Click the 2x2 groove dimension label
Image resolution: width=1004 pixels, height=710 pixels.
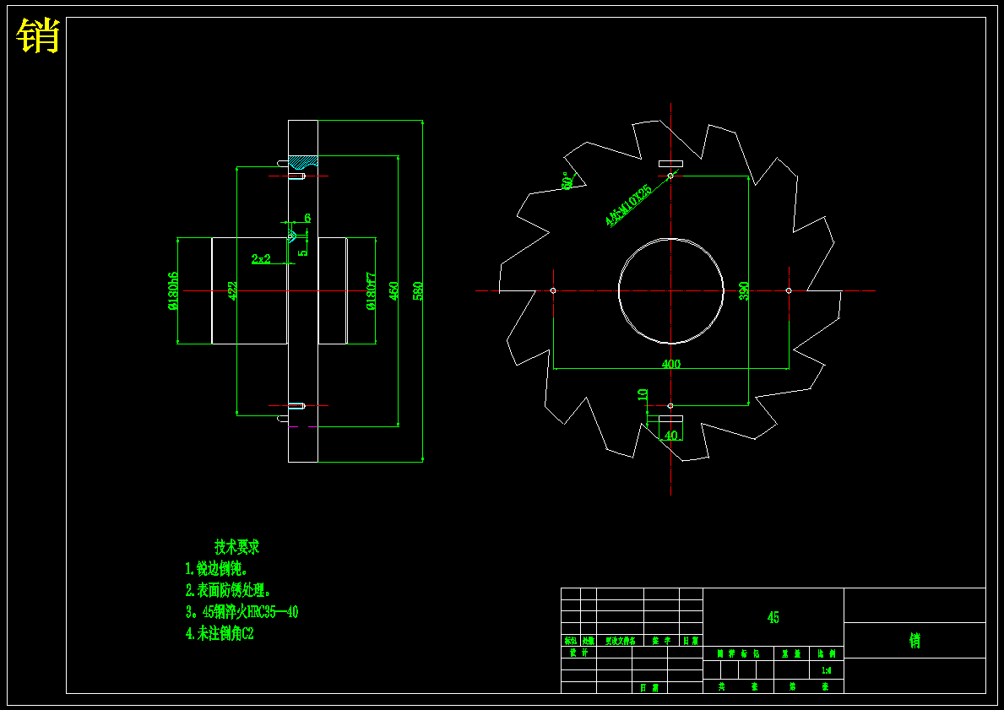click(261, 258)
